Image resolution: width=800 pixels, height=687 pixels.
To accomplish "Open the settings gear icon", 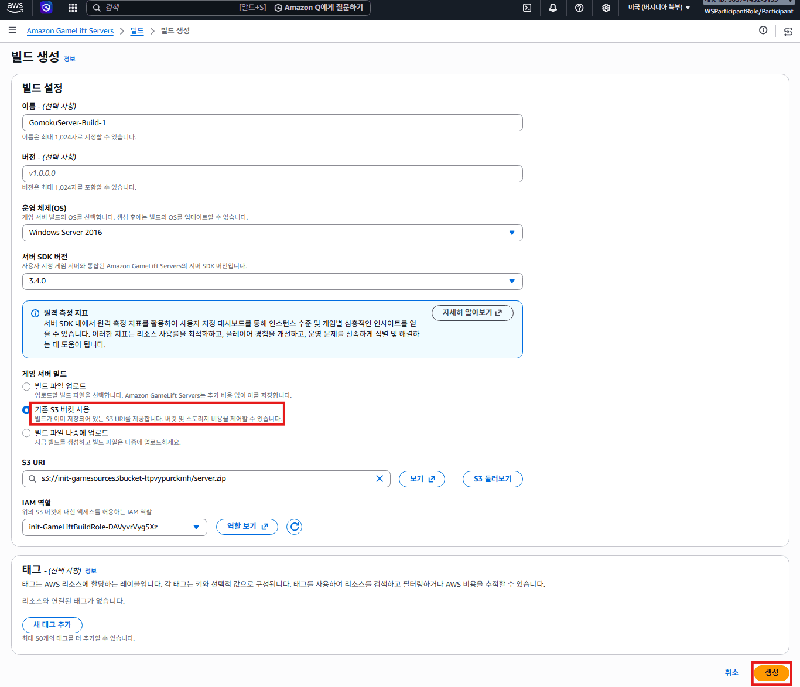I will pyautogui.click(x=606, y=8).
